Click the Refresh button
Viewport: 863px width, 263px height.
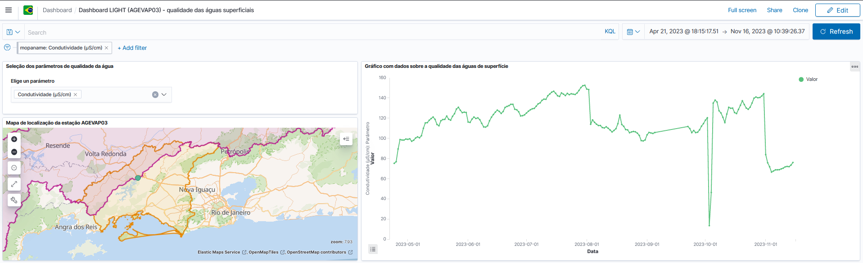(x=836, y=31)
